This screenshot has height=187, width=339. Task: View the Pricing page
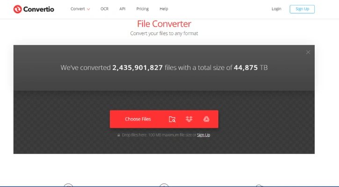[143, 9]
